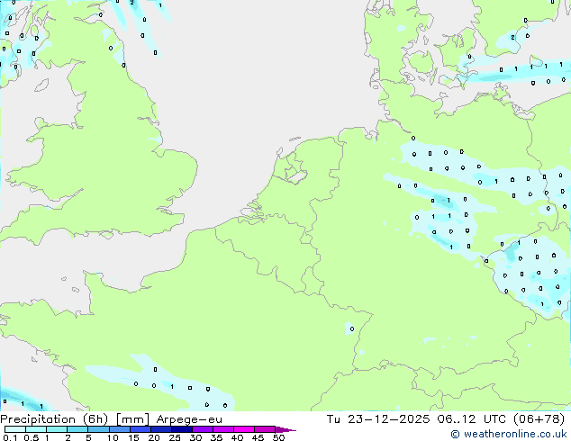Viewport: 571px width, 441px height.
Task: Click the 35–40 mm violet legend swatch
Action: 222,429
